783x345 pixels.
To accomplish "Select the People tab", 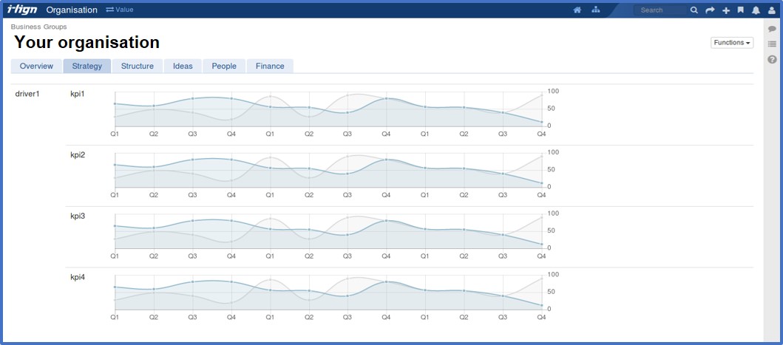I will pyautogui.click(x=224, y=66).
